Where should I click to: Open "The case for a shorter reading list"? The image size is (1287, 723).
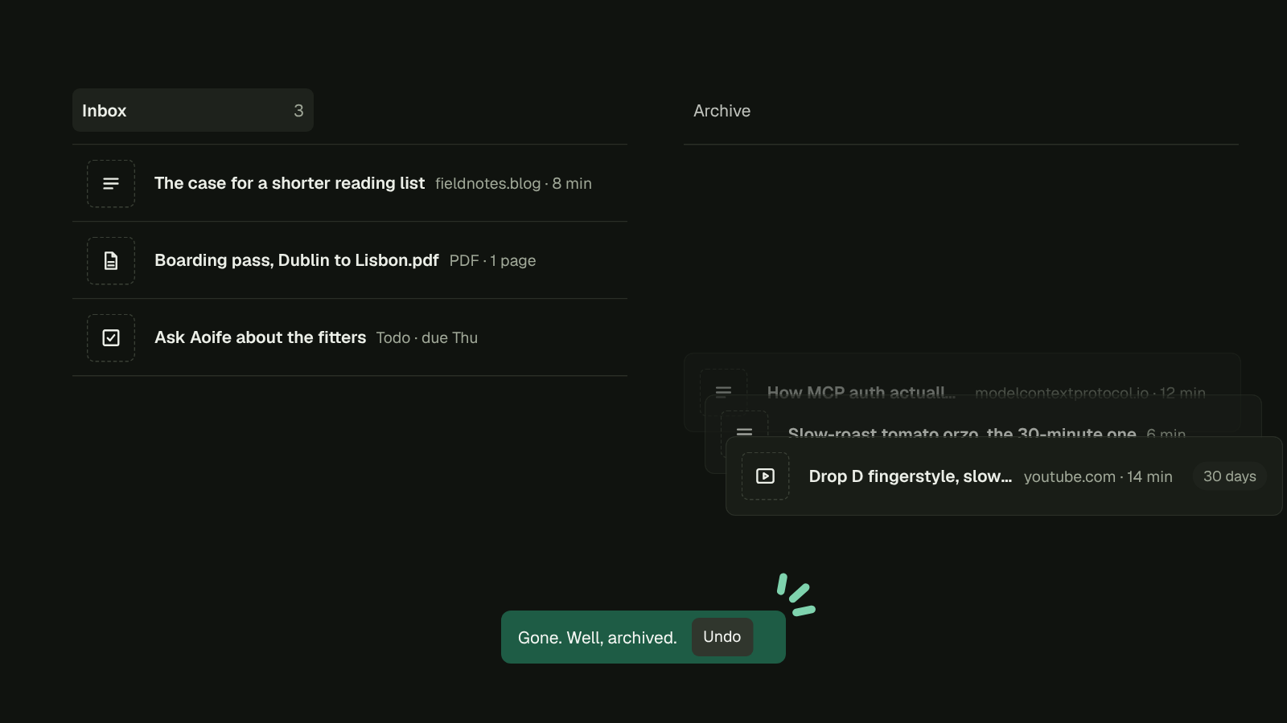(x=290, y=183)
